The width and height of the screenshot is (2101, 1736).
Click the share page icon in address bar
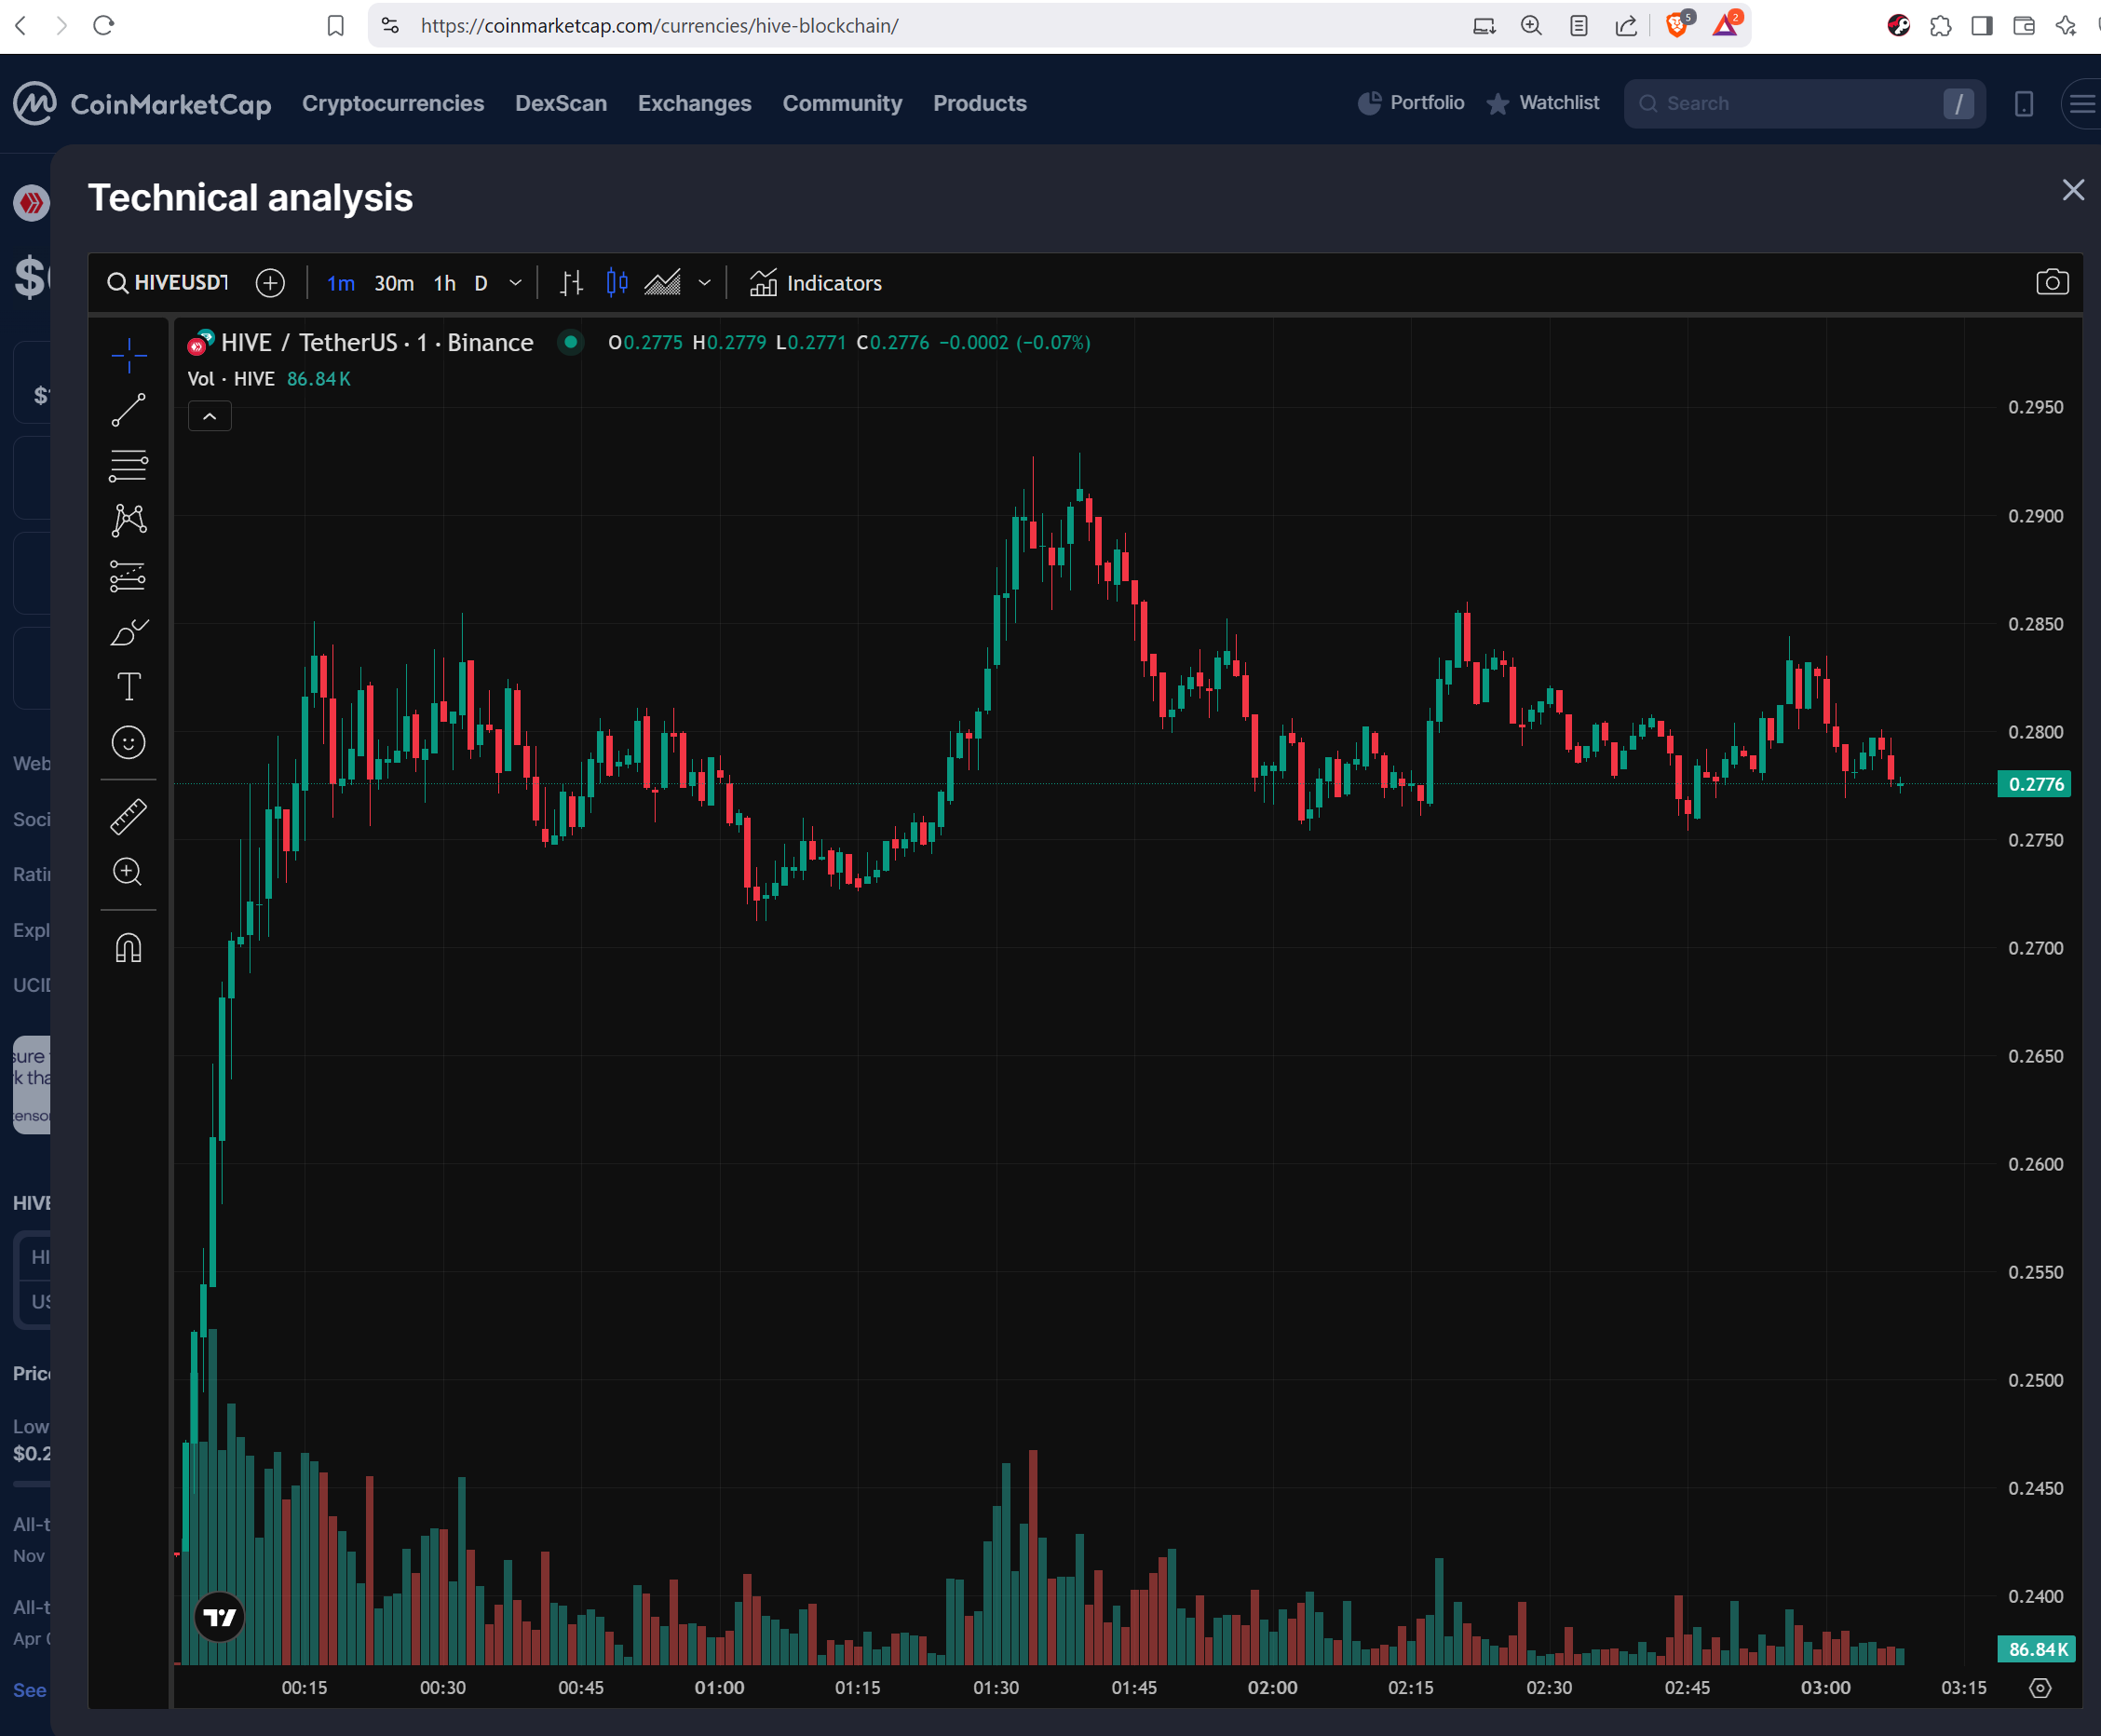[x=1627, y=26]
